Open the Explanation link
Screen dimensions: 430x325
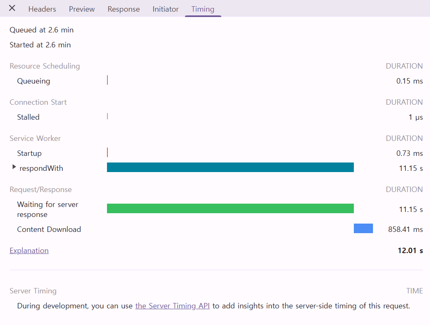(x=29, y=251)
